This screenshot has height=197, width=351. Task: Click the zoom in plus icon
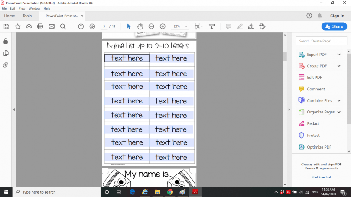click(163, 26)
